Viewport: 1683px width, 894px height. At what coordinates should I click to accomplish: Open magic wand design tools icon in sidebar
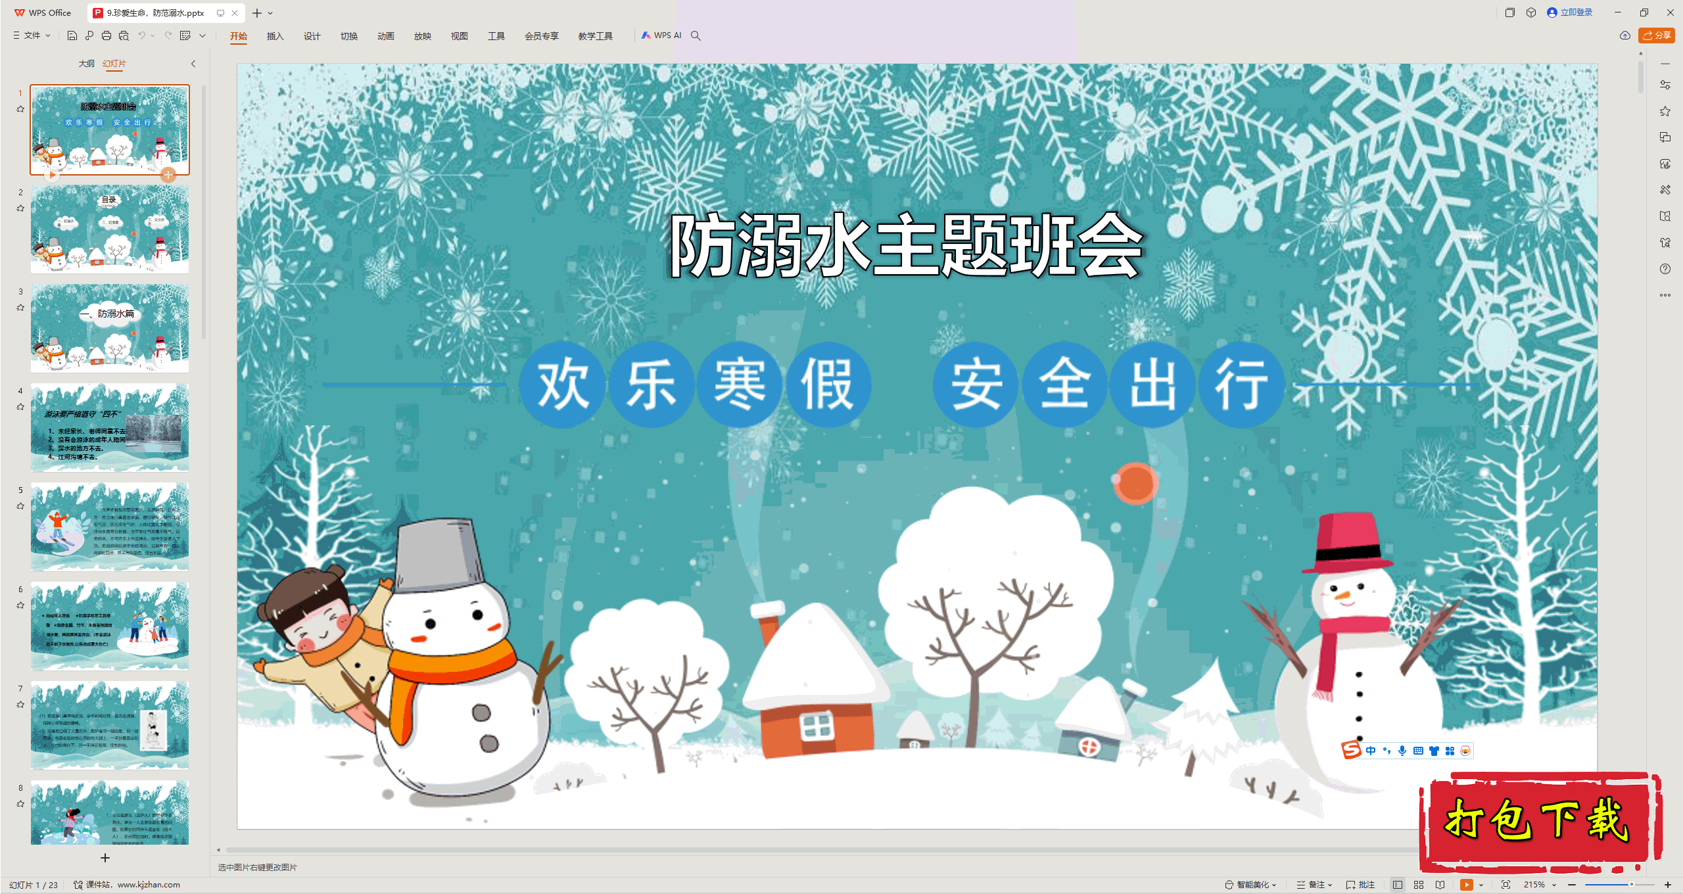tap(1665, 190)
